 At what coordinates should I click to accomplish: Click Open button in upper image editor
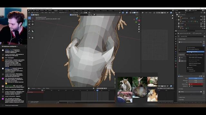pos(164,13)
